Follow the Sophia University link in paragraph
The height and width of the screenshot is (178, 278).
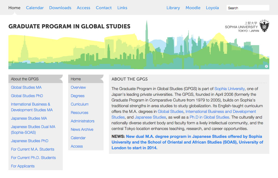coord(230,89)
